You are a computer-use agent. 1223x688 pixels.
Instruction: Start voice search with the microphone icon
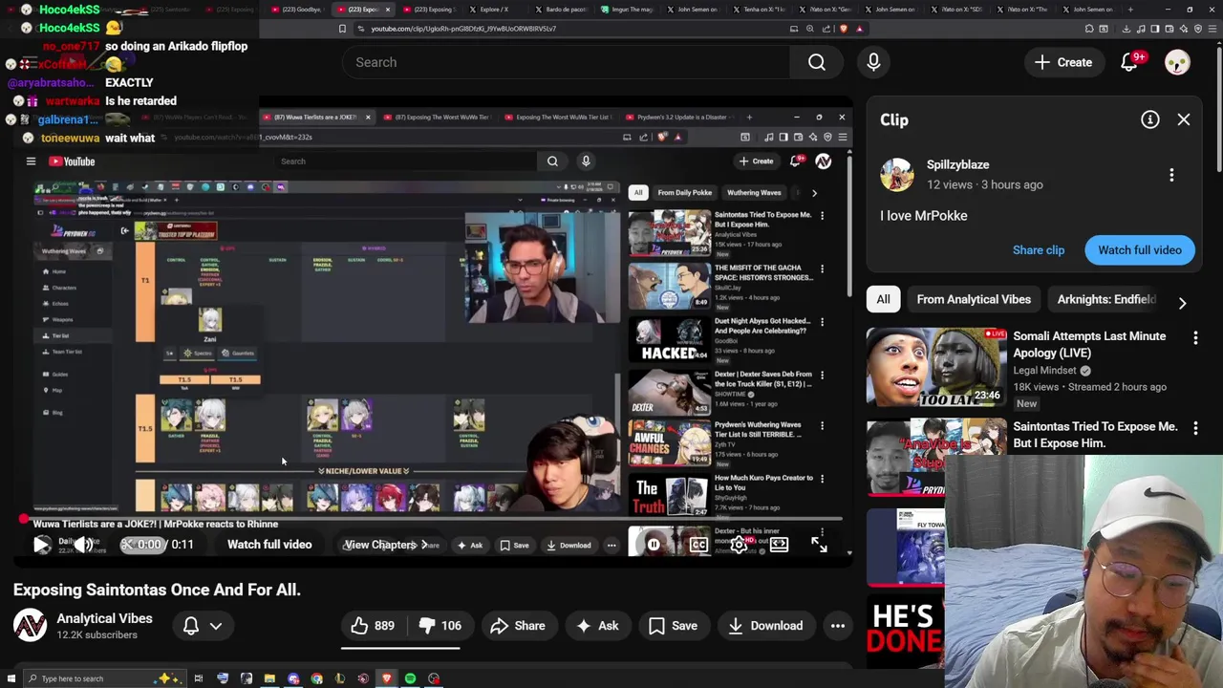(873, 62)
